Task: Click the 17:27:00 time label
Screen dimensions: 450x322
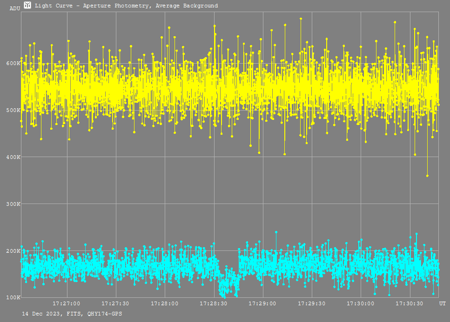Action: [66, 304]
